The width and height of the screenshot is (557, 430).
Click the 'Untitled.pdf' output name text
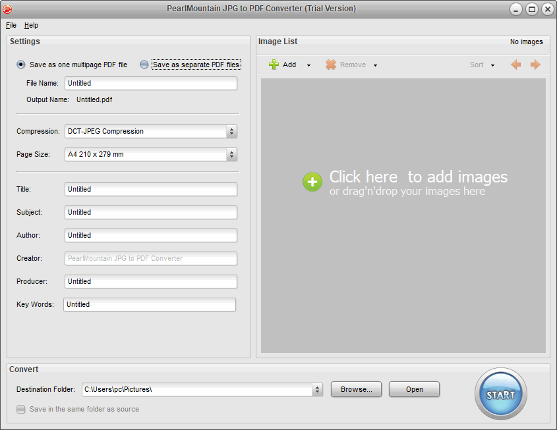coord(94,99)
